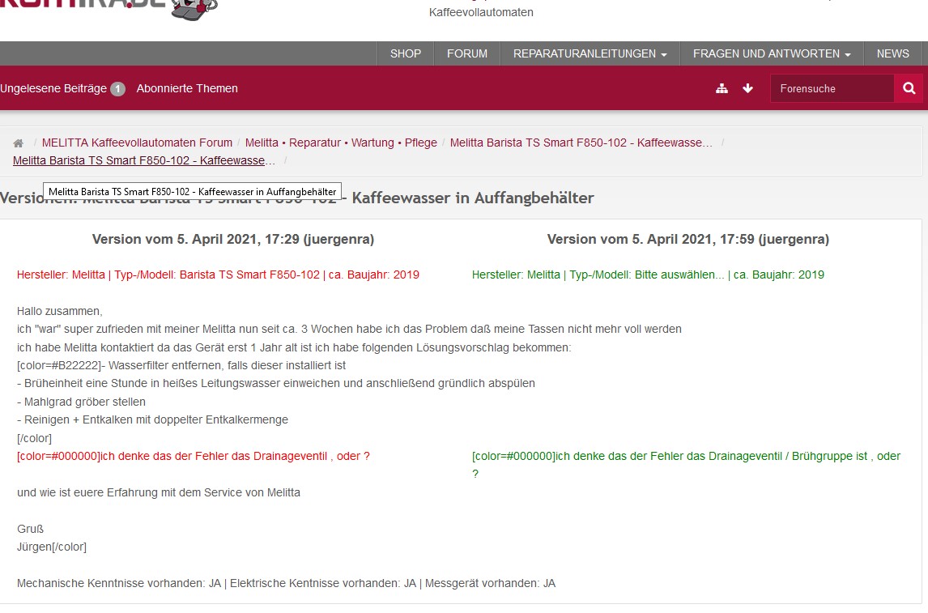This screenshot has width=928, height=613.
Task: Click green Drainageventil / Brühgruppe sentence
Action: point(686,465)
